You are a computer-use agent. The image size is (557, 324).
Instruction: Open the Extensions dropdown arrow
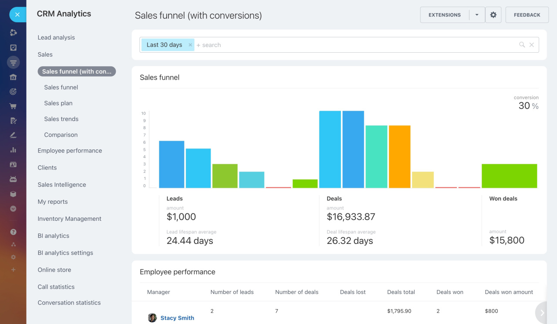click(477, 15)
